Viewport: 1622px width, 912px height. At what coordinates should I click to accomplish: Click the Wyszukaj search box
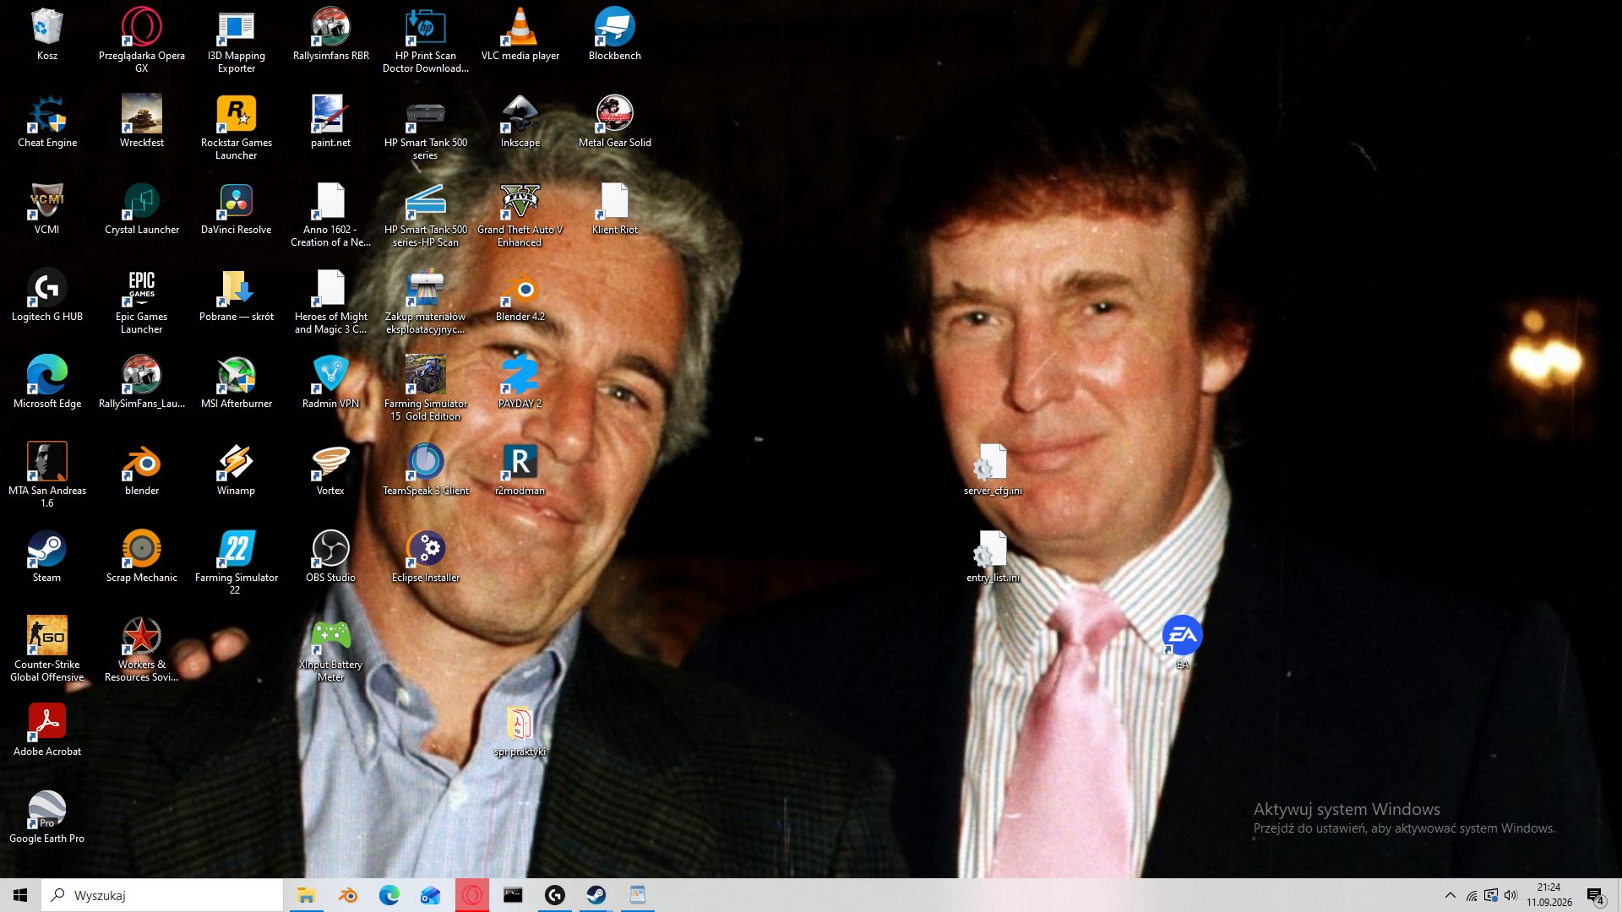tap(162, 895)
